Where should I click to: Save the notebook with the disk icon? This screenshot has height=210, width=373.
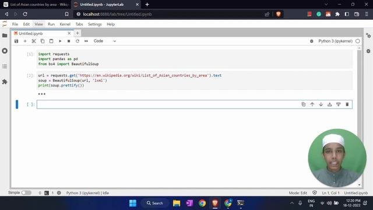(16, 41)
